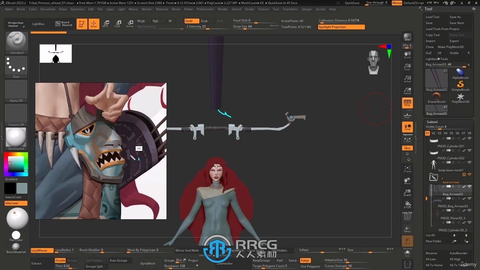Image resolution: width=480 pixels, height=270 pixels.
Task: Click the reference image thumbnail top-left
Action: tap(55, 54)
